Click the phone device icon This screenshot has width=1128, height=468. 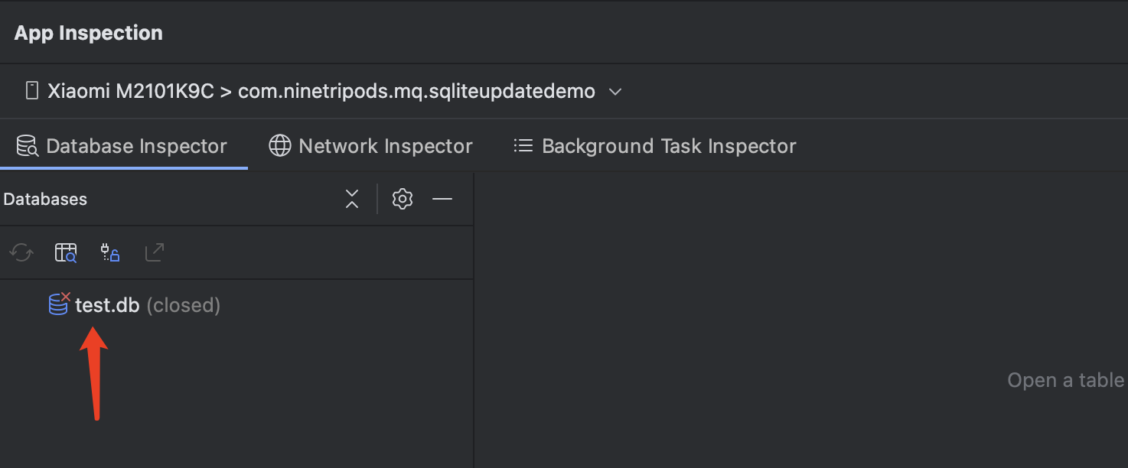click(31, 90)
